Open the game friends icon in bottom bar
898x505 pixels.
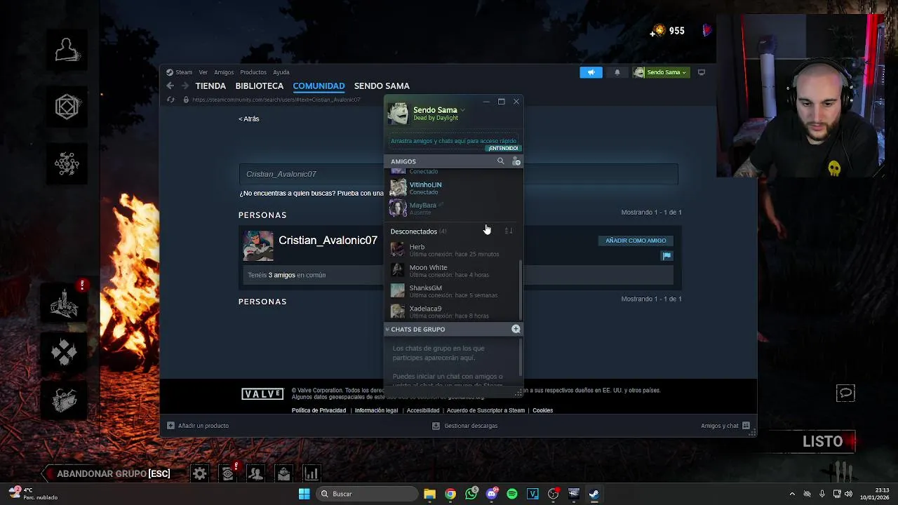pos(256,474)
